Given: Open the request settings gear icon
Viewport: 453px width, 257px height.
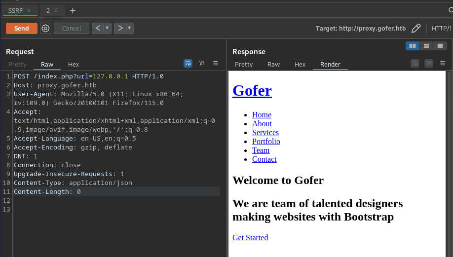Looking at the screenshot, I should tap(46, 29).
